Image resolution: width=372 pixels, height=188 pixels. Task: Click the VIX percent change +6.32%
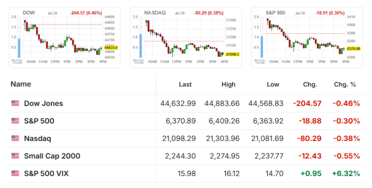point(346,174)
